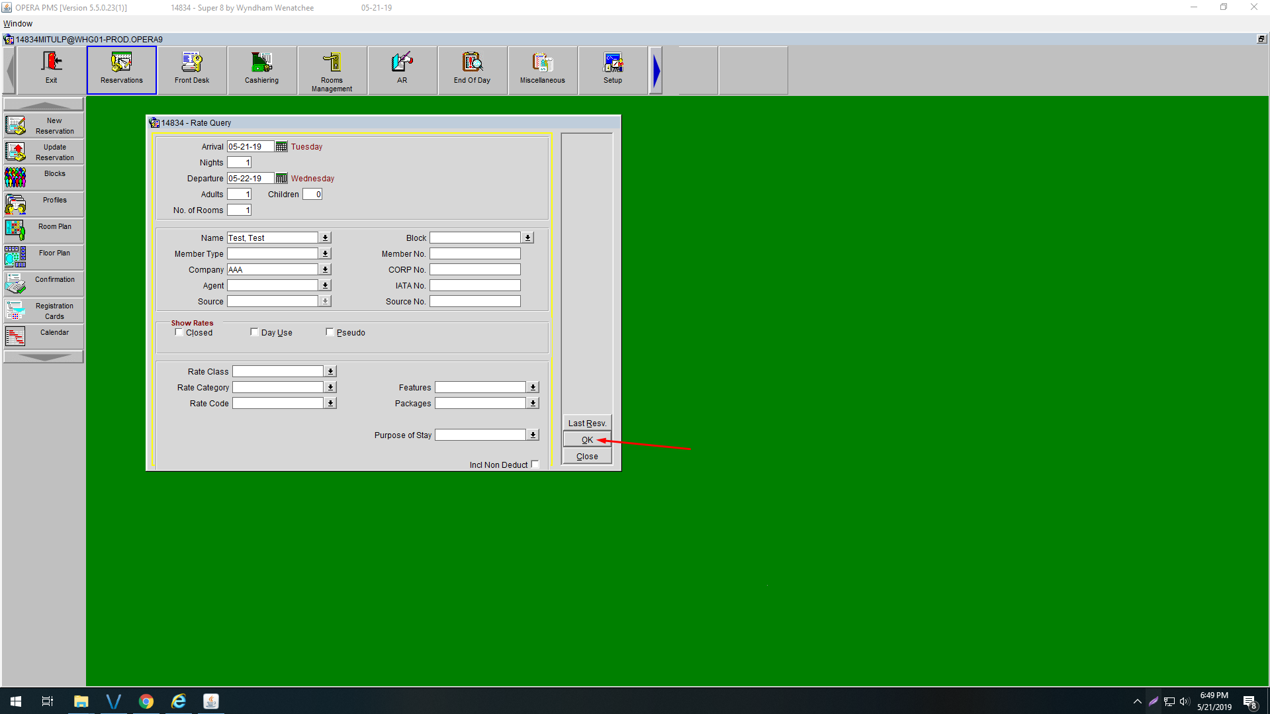Select the End Of Day icon
Screen dimensions: 1270x714
pyautogui.click(x=472, y=69)
